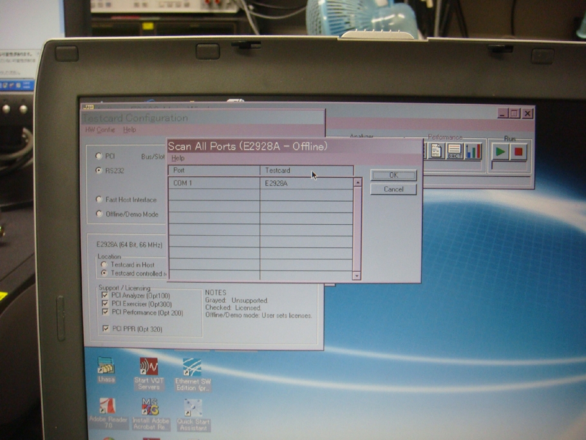The image size is (586, 440).
Task: Toggle PCI Performance (Opt 200) checkbox
Action: pos(106,312)
